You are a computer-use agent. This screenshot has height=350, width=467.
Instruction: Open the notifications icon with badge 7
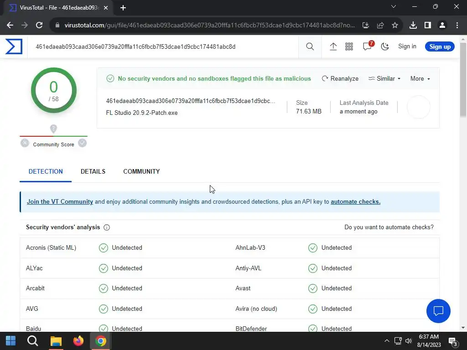[368, 46]
